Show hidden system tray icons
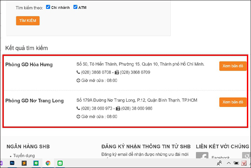This screenshot has height=168, width=251. tap(228, 163)
